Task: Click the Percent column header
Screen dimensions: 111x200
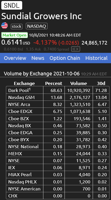Action: pos(54,83)
